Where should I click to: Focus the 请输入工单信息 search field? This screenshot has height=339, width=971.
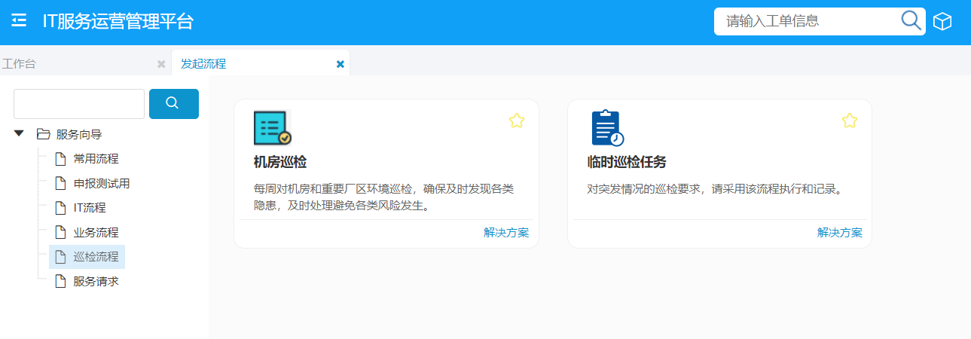pos(806,21)
